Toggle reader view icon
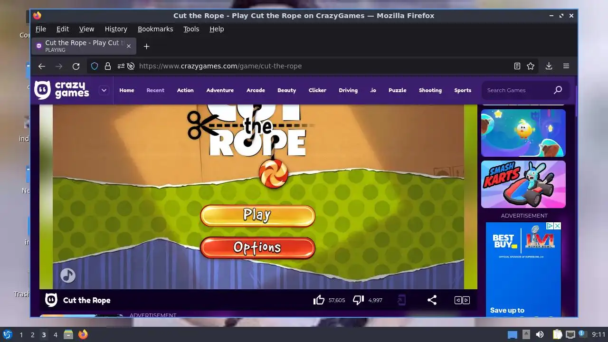 point(517,66)
